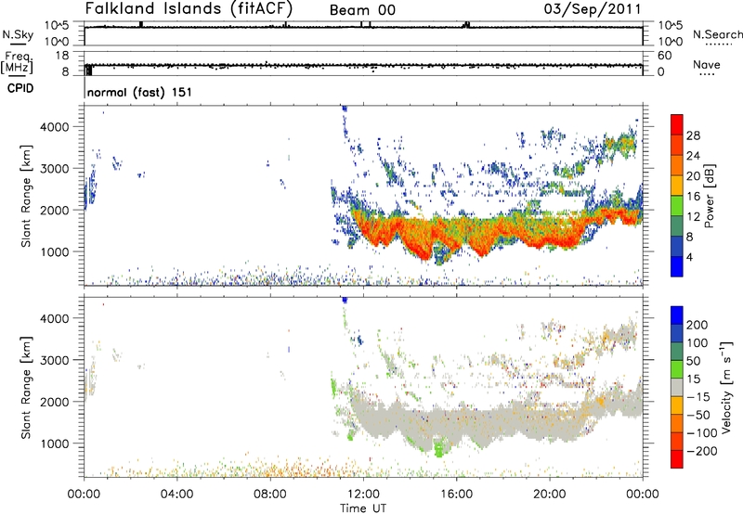Click the 'Time UT' axis title
The width and height of the screenshot is (743, 514).
click(x=363, y=508)
